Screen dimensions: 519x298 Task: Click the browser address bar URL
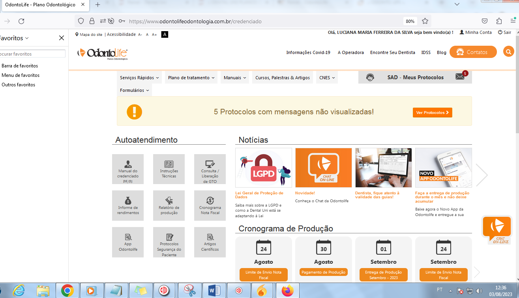[x=195, y=21]
